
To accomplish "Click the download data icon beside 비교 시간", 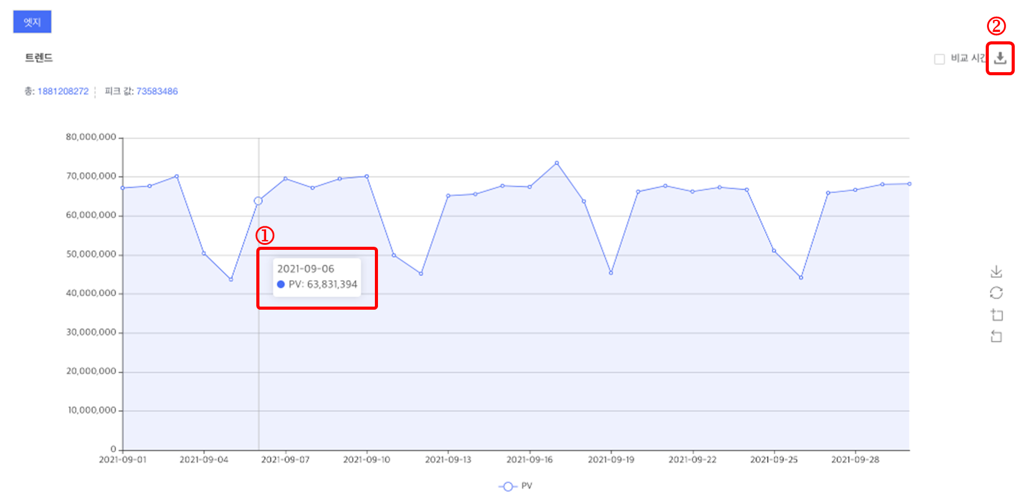I will point(1000,58).
